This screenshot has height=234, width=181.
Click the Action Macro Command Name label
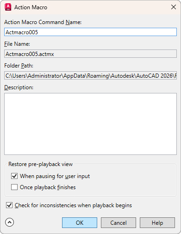(43, 22)
